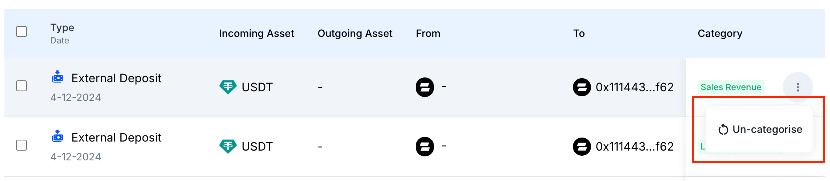Check the second External Deposit row checkbox
The width and height of the screenshot is (830, 181).
21,145
